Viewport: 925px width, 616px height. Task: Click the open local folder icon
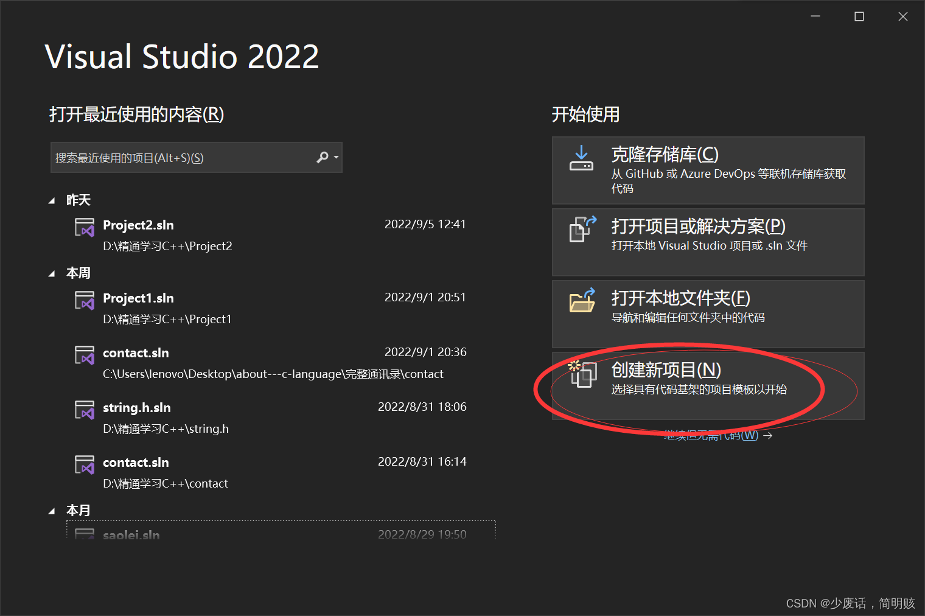click(582, 300)
